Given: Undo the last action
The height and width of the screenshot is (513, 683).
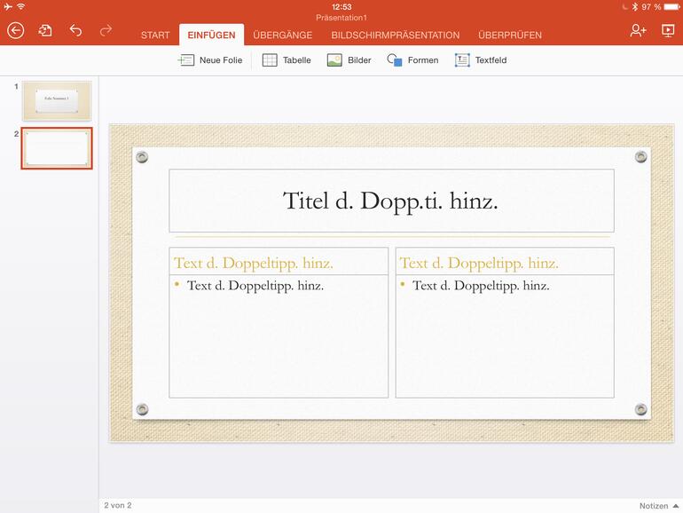Looking at the screenshot, I should coord(75,31).
